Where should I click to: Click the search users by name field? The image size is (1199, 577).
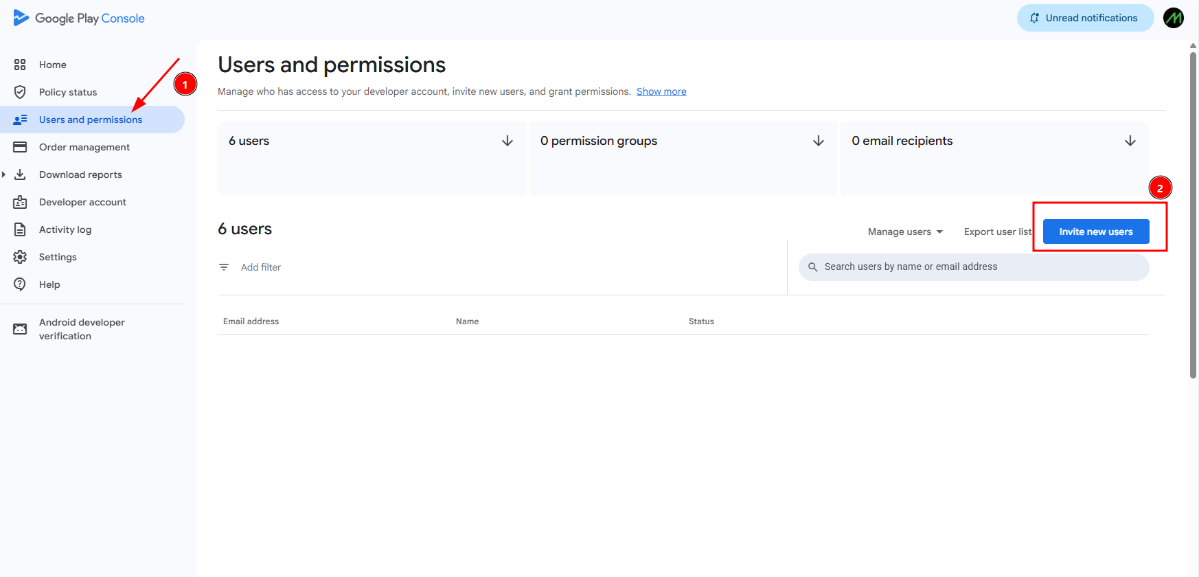tap(974, 267)
